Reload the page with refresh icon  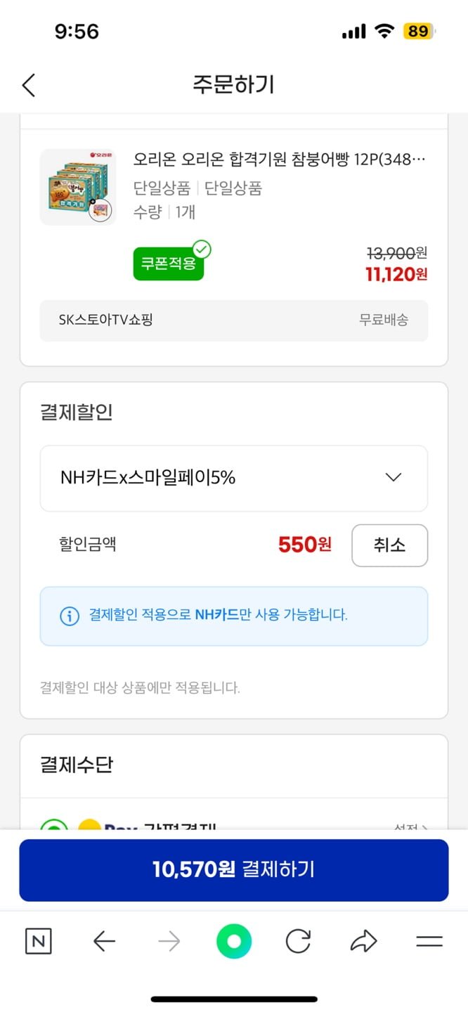click(x=299, y=941)
